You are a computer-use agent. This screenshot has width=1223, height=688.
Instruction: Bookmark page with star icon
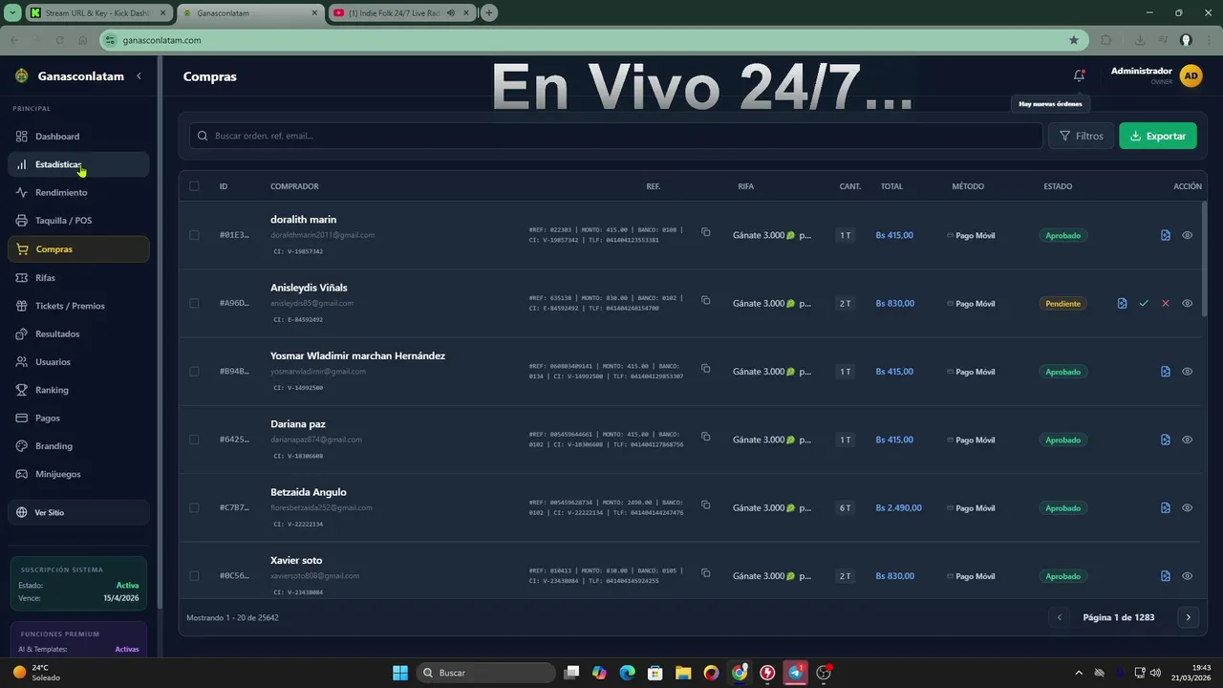pos(1074,40)
